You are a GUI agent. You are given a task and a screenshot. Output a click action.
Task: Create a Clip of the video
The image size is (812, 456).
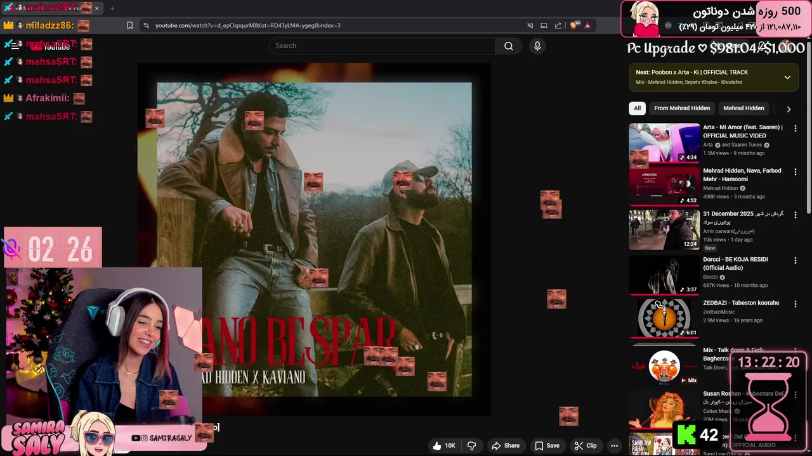tap(586, 445)
